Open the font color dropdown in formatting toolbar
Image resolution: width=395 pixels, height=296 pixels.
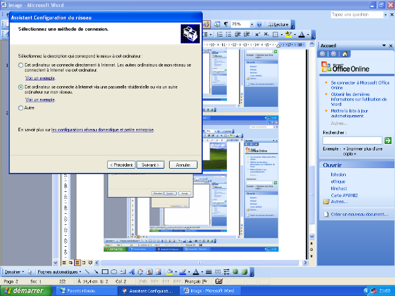pyautogui.click(x=308, y=35)
